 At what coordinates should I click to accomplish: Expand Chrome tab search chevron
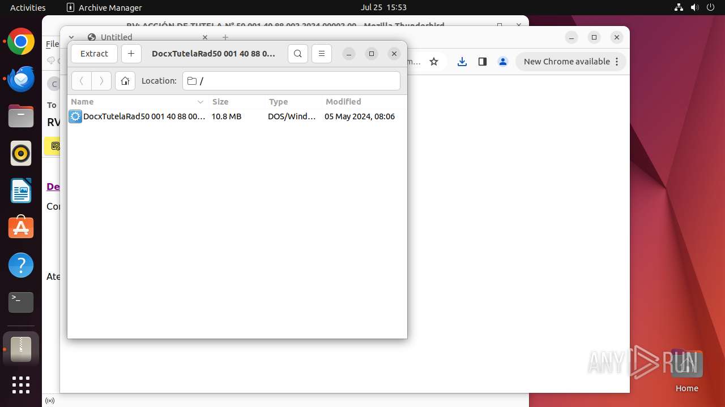coord(71,37)
